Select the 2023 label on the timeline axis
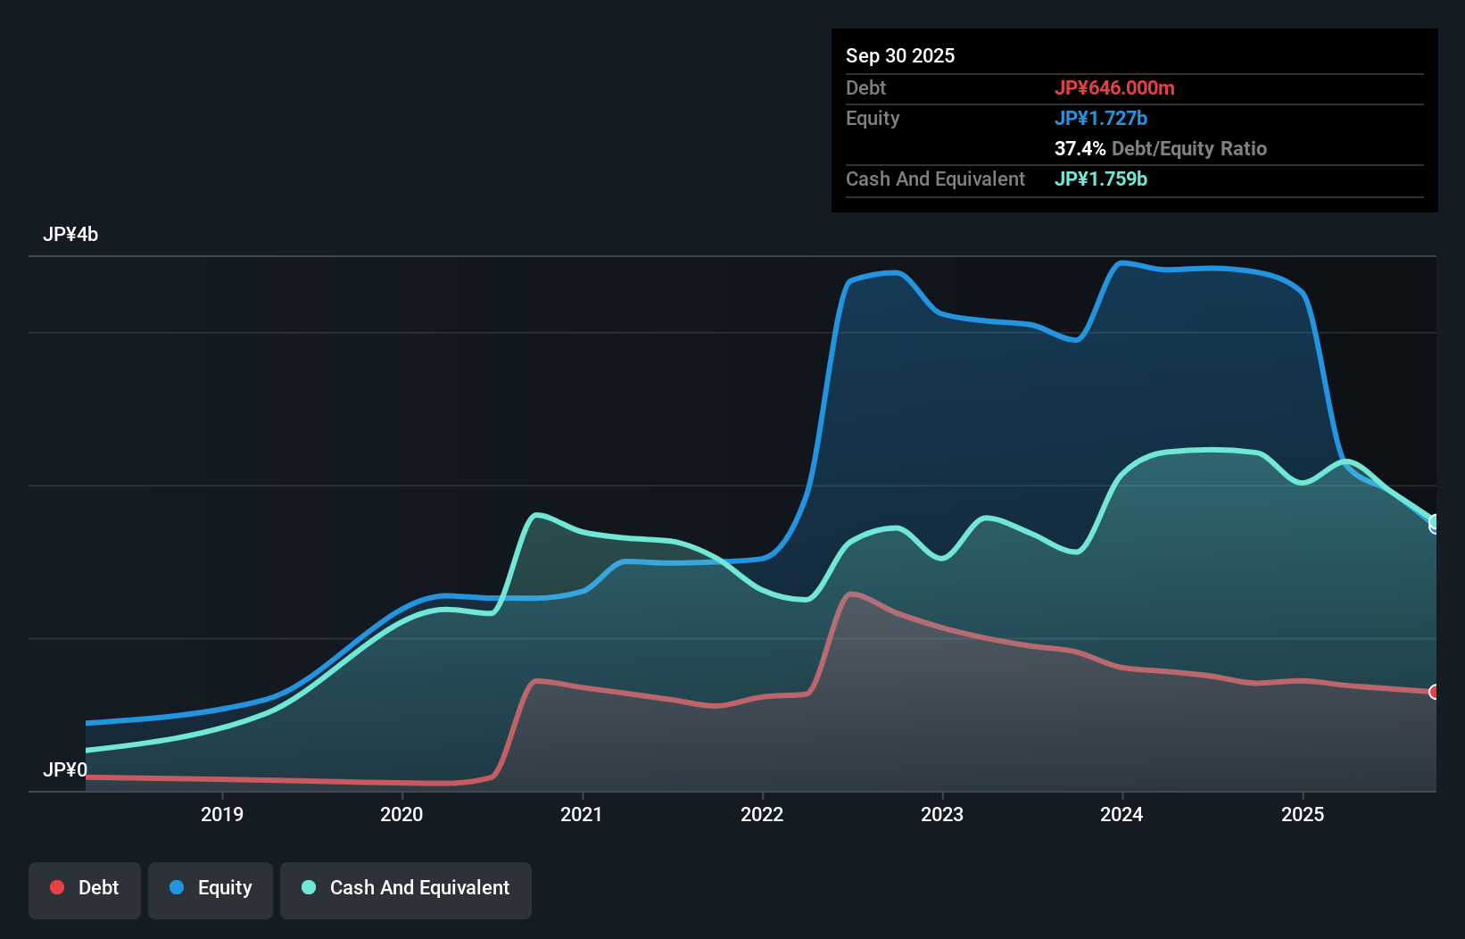Image resolution: width=1465 pixels, height=939 pixels. (x=943, y=814)
